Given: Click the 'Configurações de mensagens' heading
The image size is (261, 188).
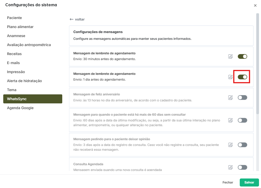Looking at the screenshot, I should pyautogui.click(x=98, y=32).
